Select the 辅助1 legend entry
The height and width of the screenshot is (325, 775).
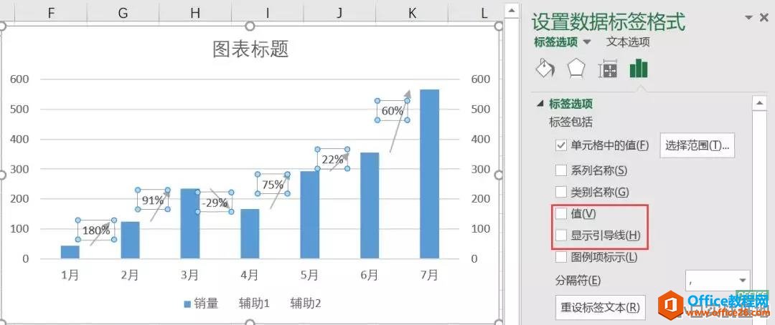(254, 304)
